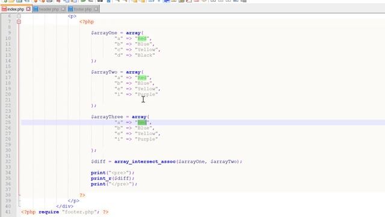Click the "Black" string value
Image resolution: width=385 pixels, height=217 pixels.
145,55
